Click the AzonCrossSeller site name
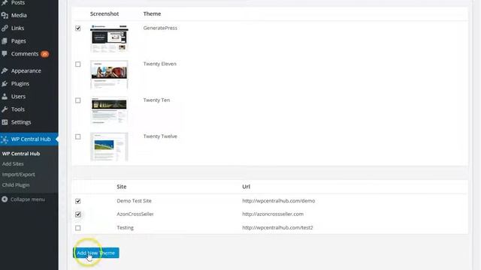This screenshot has height=270, width=481. click(135, 214)
